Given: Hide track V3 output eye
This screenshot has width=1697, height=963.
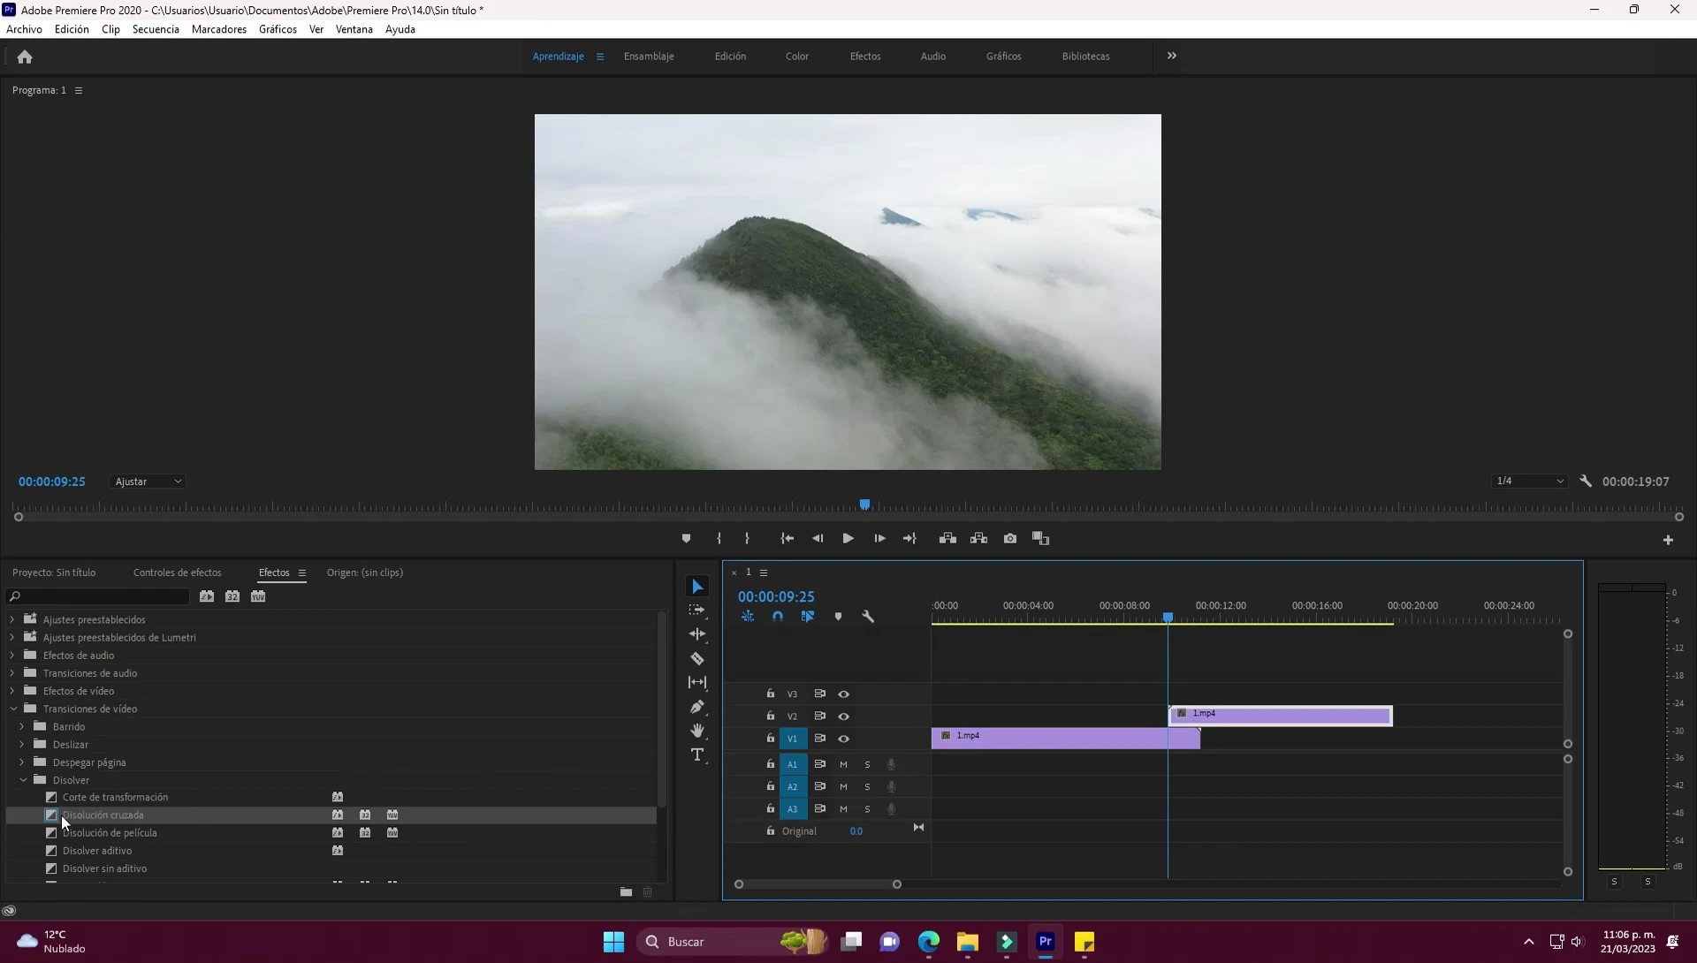Looking at the screenshot, I should point(843,694).
